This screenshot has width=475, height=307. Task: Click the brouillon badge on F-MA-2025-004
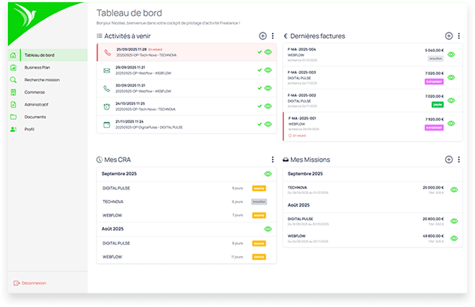pos(436,59)
